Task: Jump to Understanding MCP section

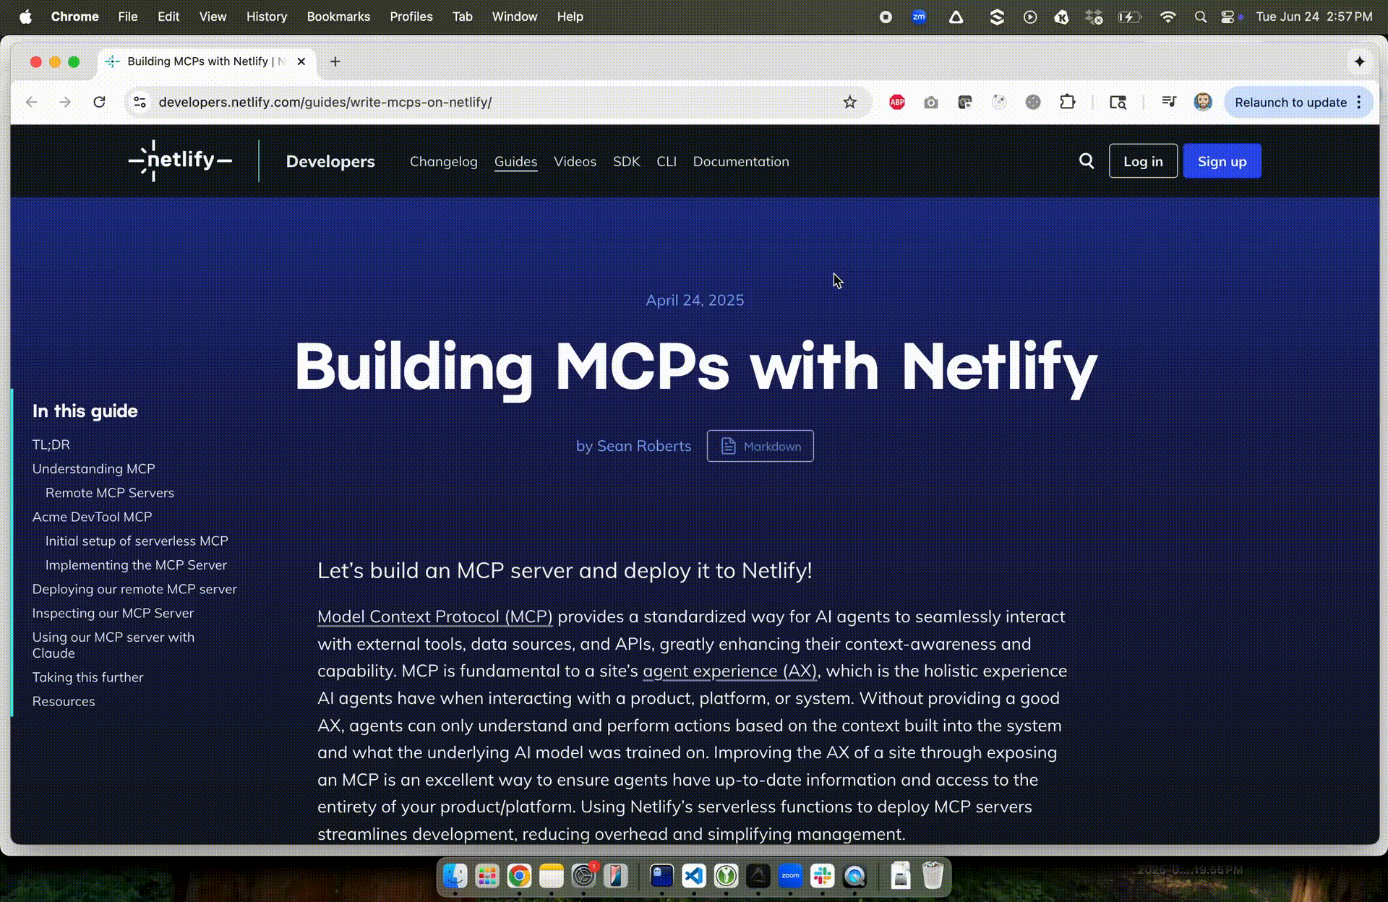Action: pos(93,468)
